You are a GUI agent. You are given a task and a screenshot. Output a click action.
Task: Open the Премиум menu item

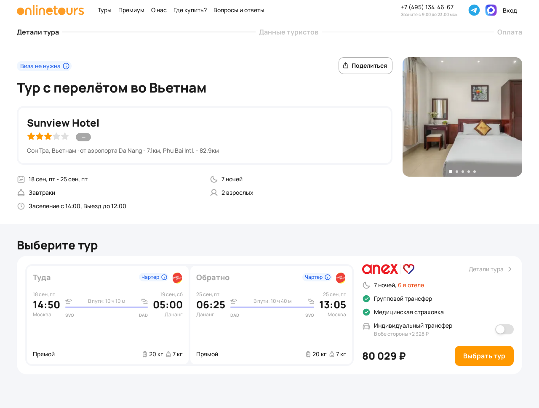[131, 10]
